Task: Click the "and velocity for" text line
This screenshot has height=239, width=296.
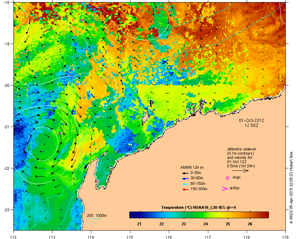Action: click(x=240, y=157)
